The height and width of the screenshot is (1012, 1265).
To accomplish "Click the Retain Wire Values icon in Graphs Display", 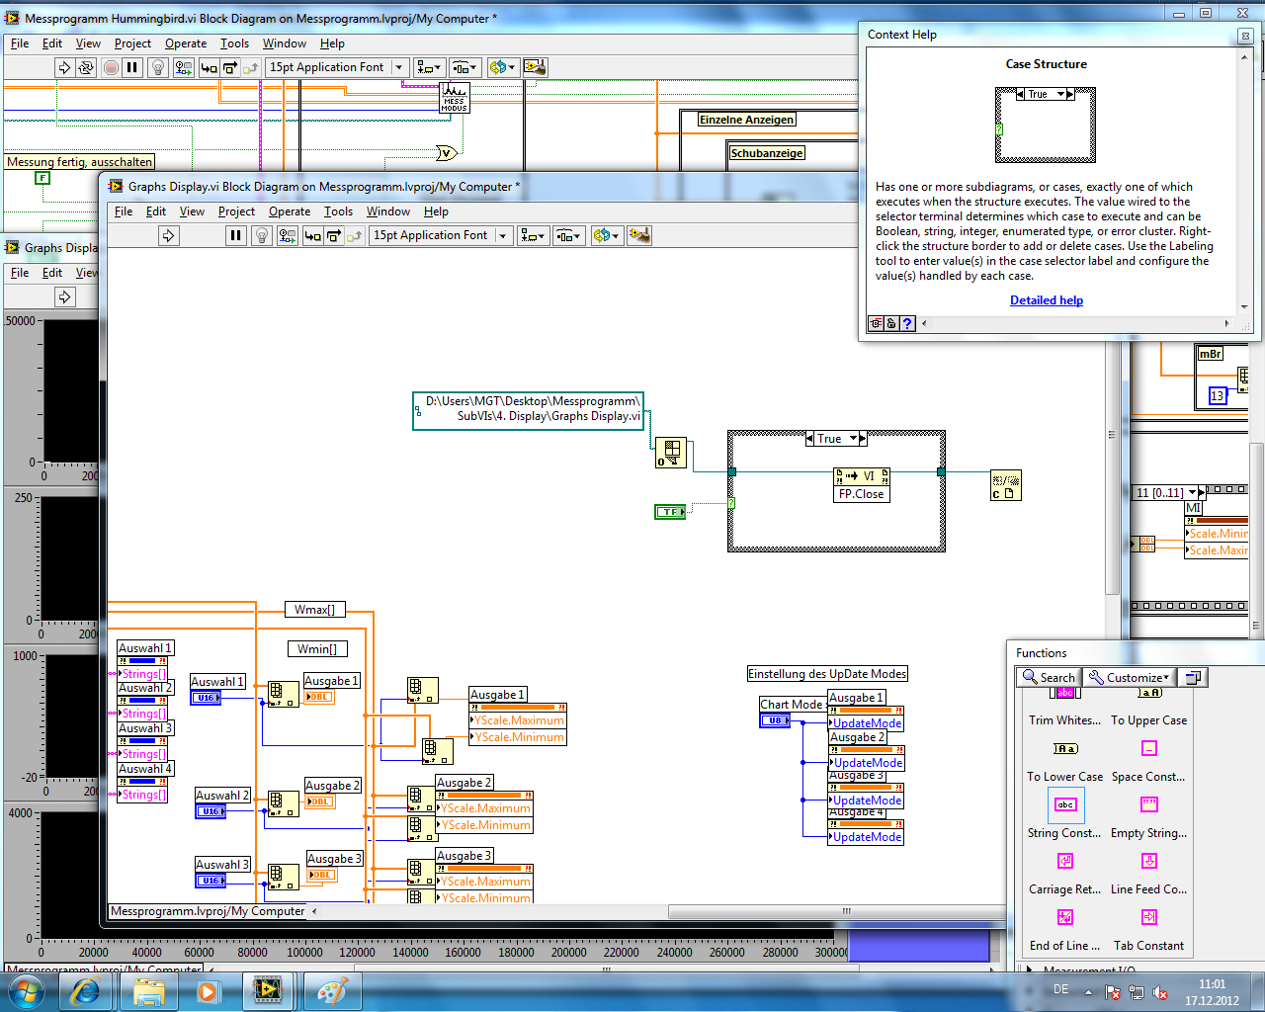I will pyautogui.click(x=287, y=235).
